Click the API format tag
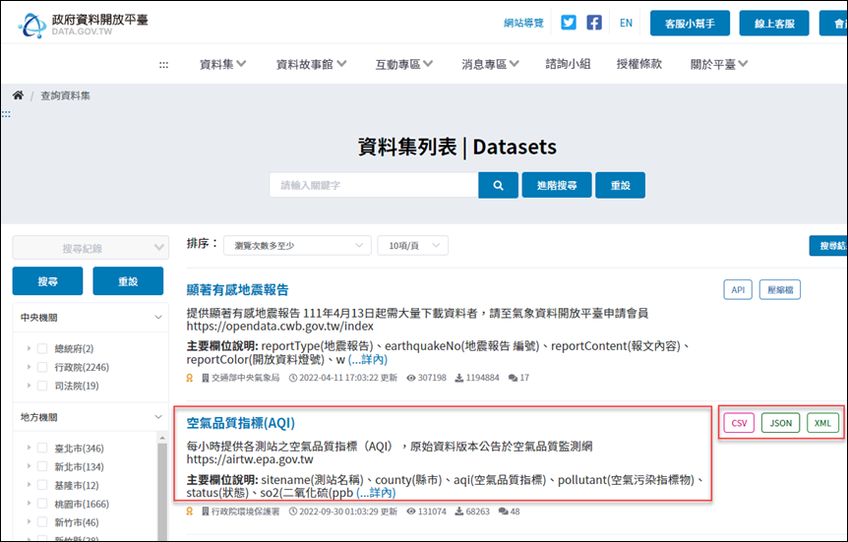Screen dimensions: 848x542 [738, 289]
